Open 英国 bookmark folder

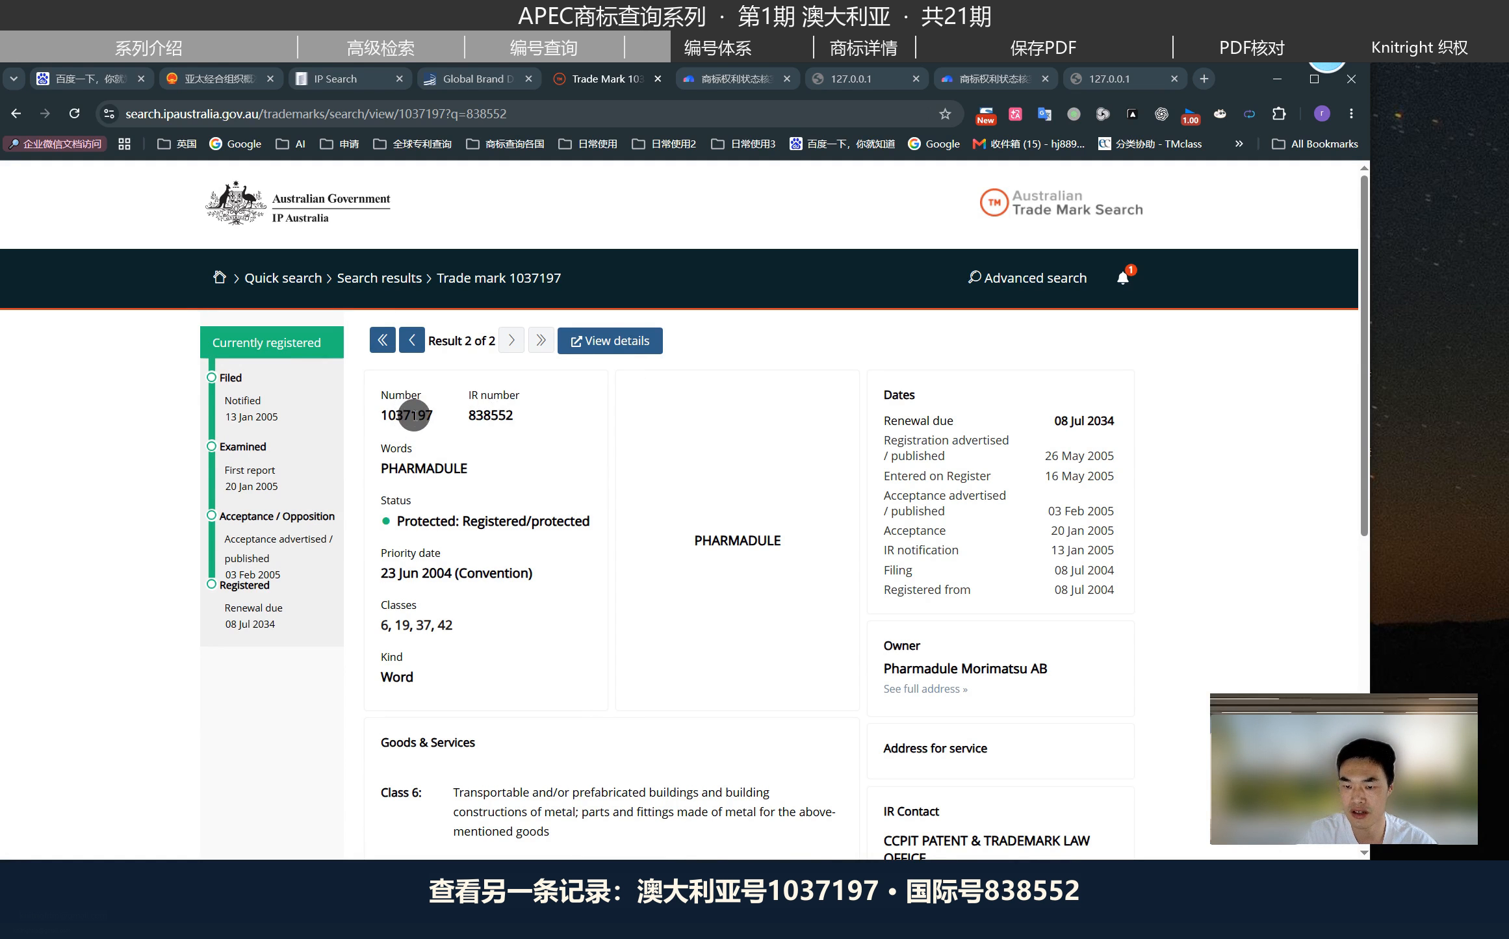coord(177,144)
